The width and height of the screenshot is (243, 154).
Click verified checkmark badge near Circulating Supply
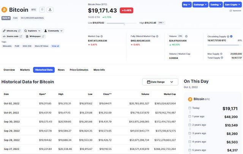(231, 36)
